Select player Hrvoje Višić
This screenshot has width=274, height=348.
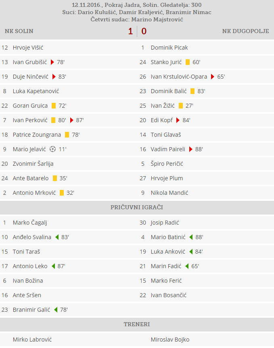point(28,48)
